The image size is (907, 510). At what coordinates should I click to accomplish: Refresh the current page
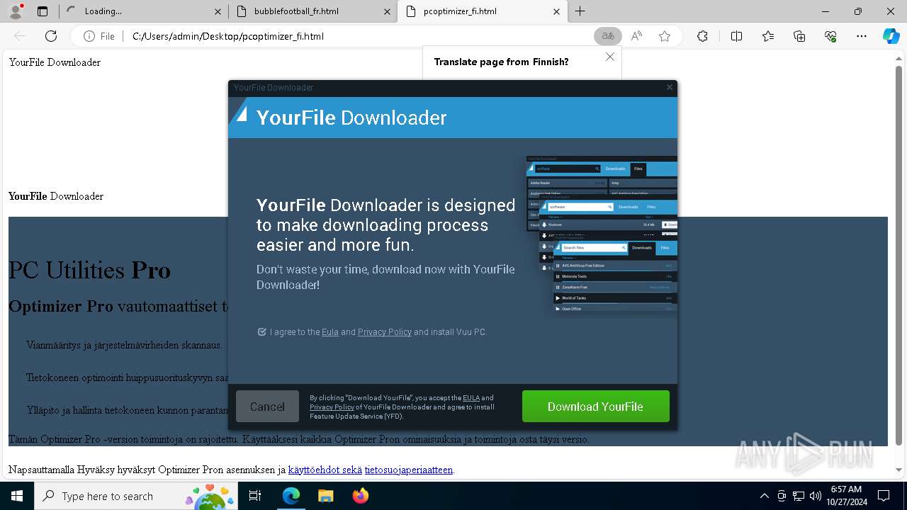(51, 36)
